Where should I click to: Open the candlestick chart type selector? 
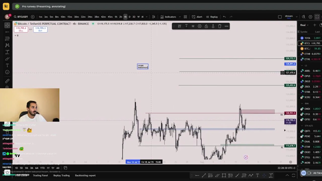point(154,17)
